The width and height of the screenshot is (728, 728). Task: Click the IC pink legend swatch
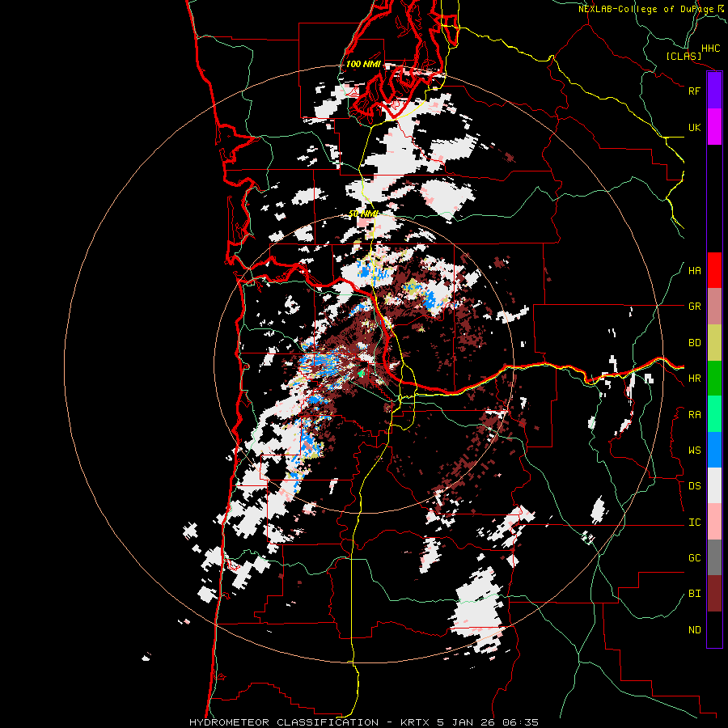click(x=714, y=522)
